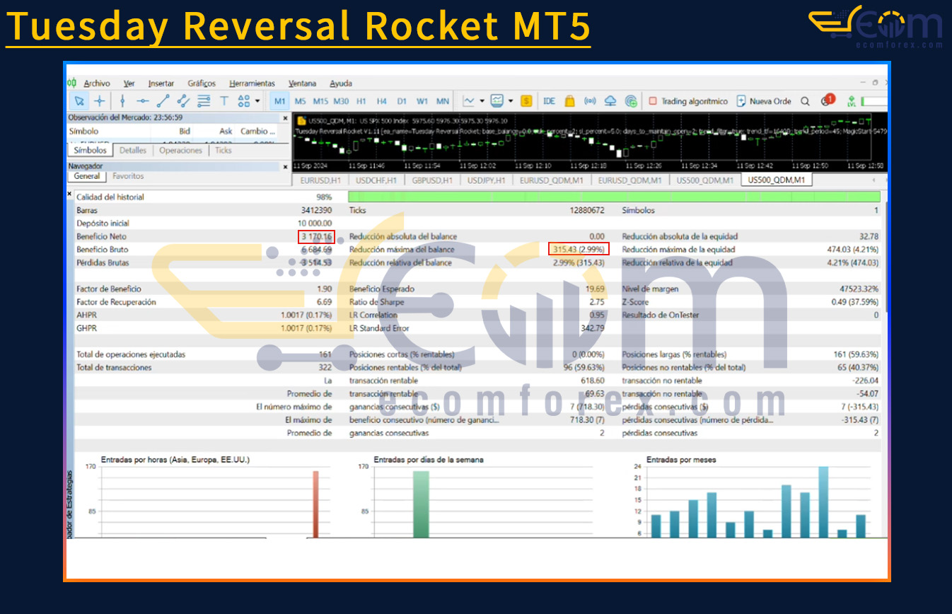The image size is (952, 614).
Task: Select the cursor arrow tool
Action: coord(80,101)
